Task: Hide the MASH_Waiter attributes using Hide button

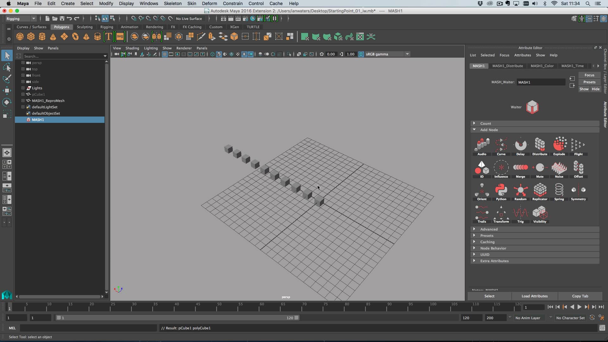Action: click(x=596, y=89)
